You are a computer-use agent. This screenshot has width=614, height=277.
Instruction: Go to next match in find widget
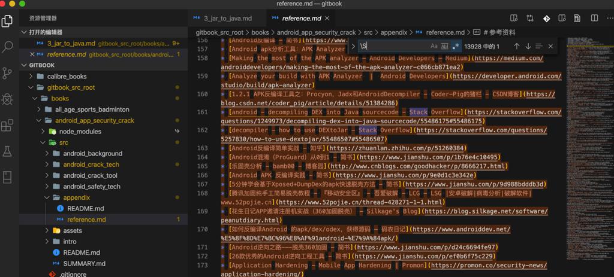(x=528, y=46)
